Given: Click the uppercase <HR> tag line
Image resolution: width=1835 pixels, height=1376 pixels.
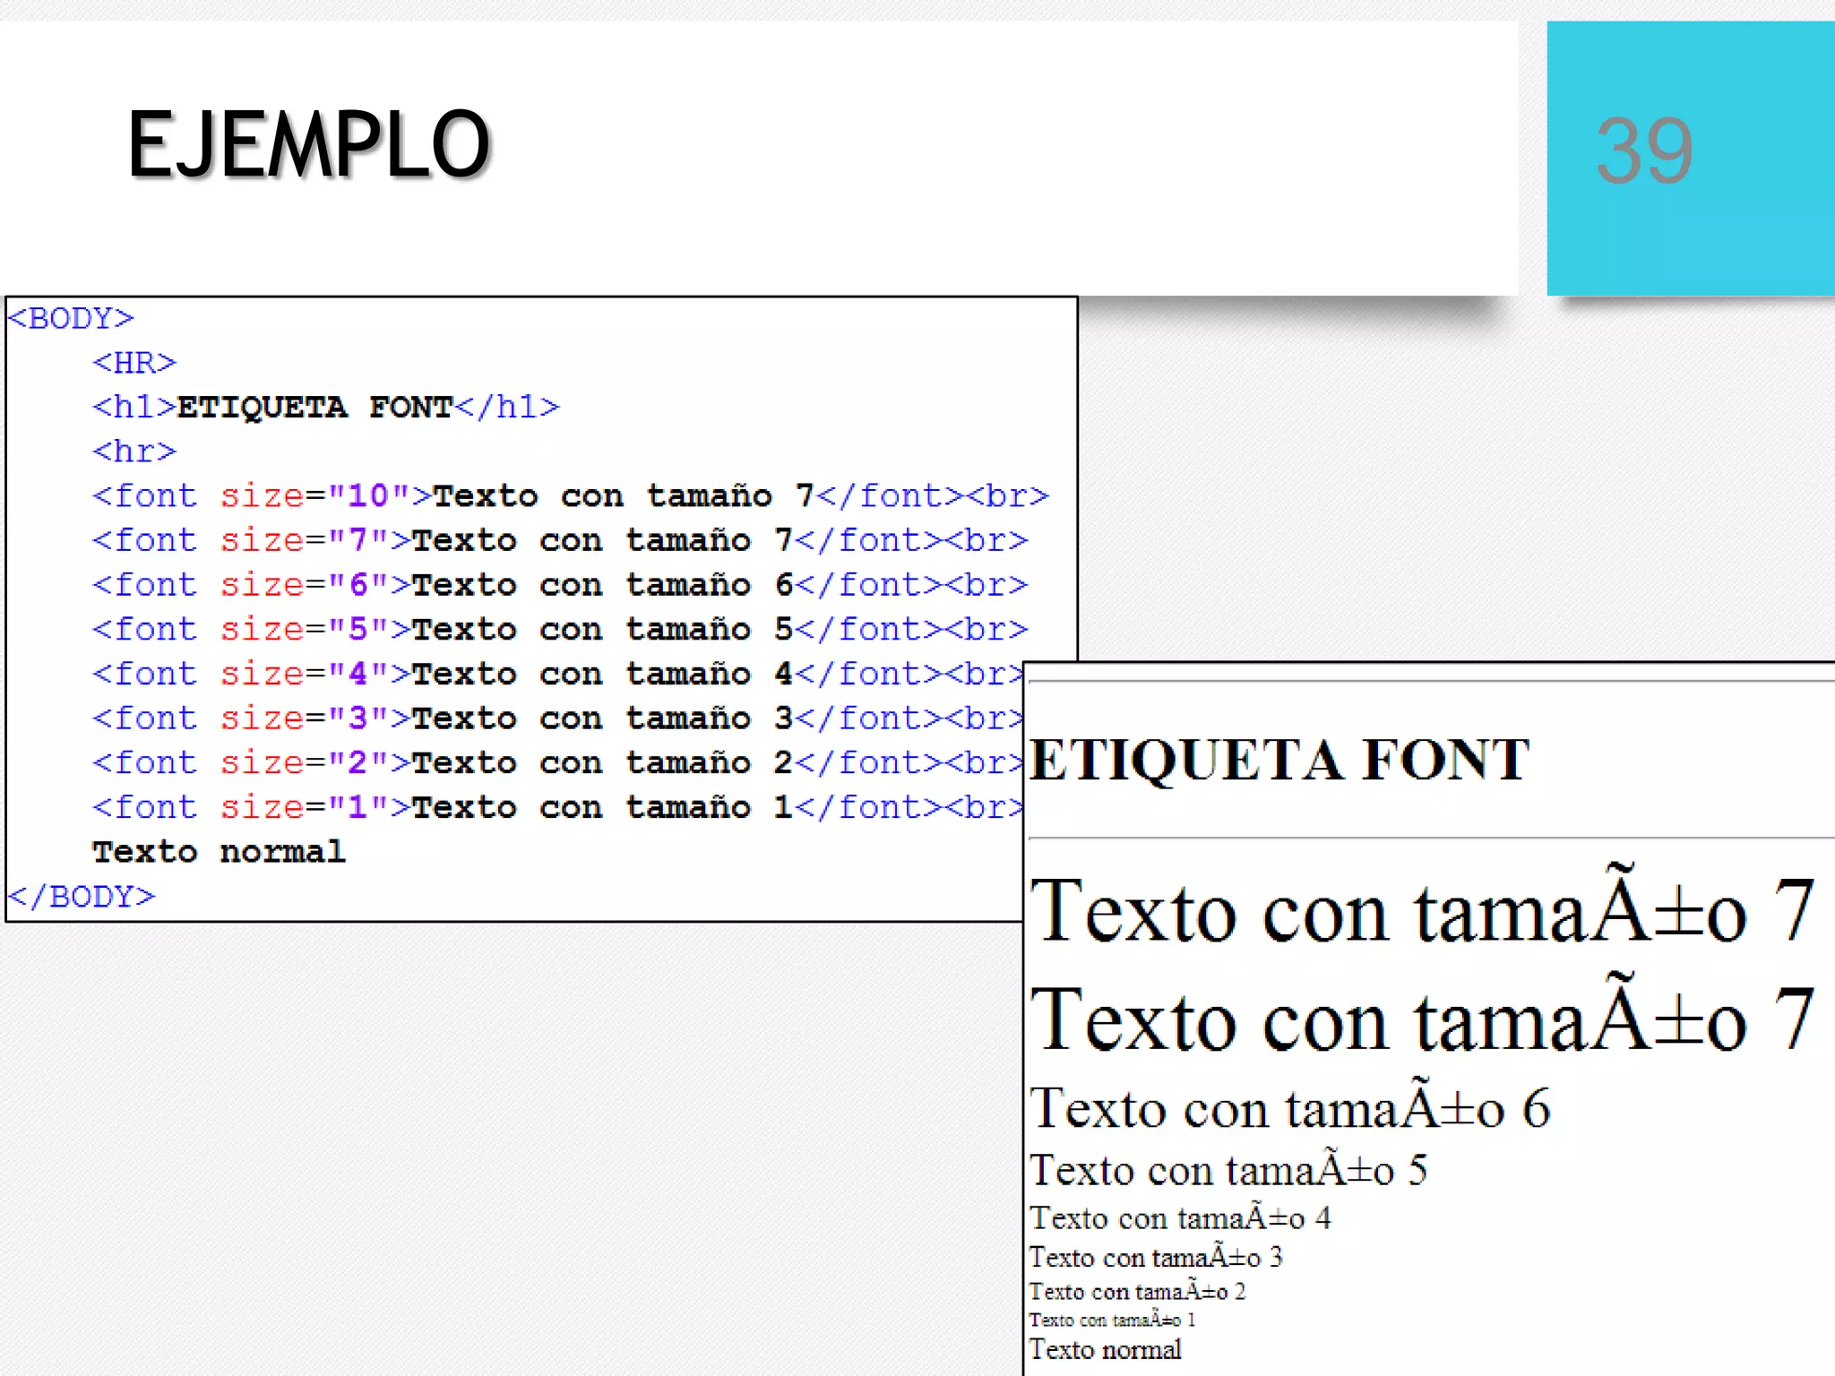Looking at the screenshot, I should [x=134, y=364].
